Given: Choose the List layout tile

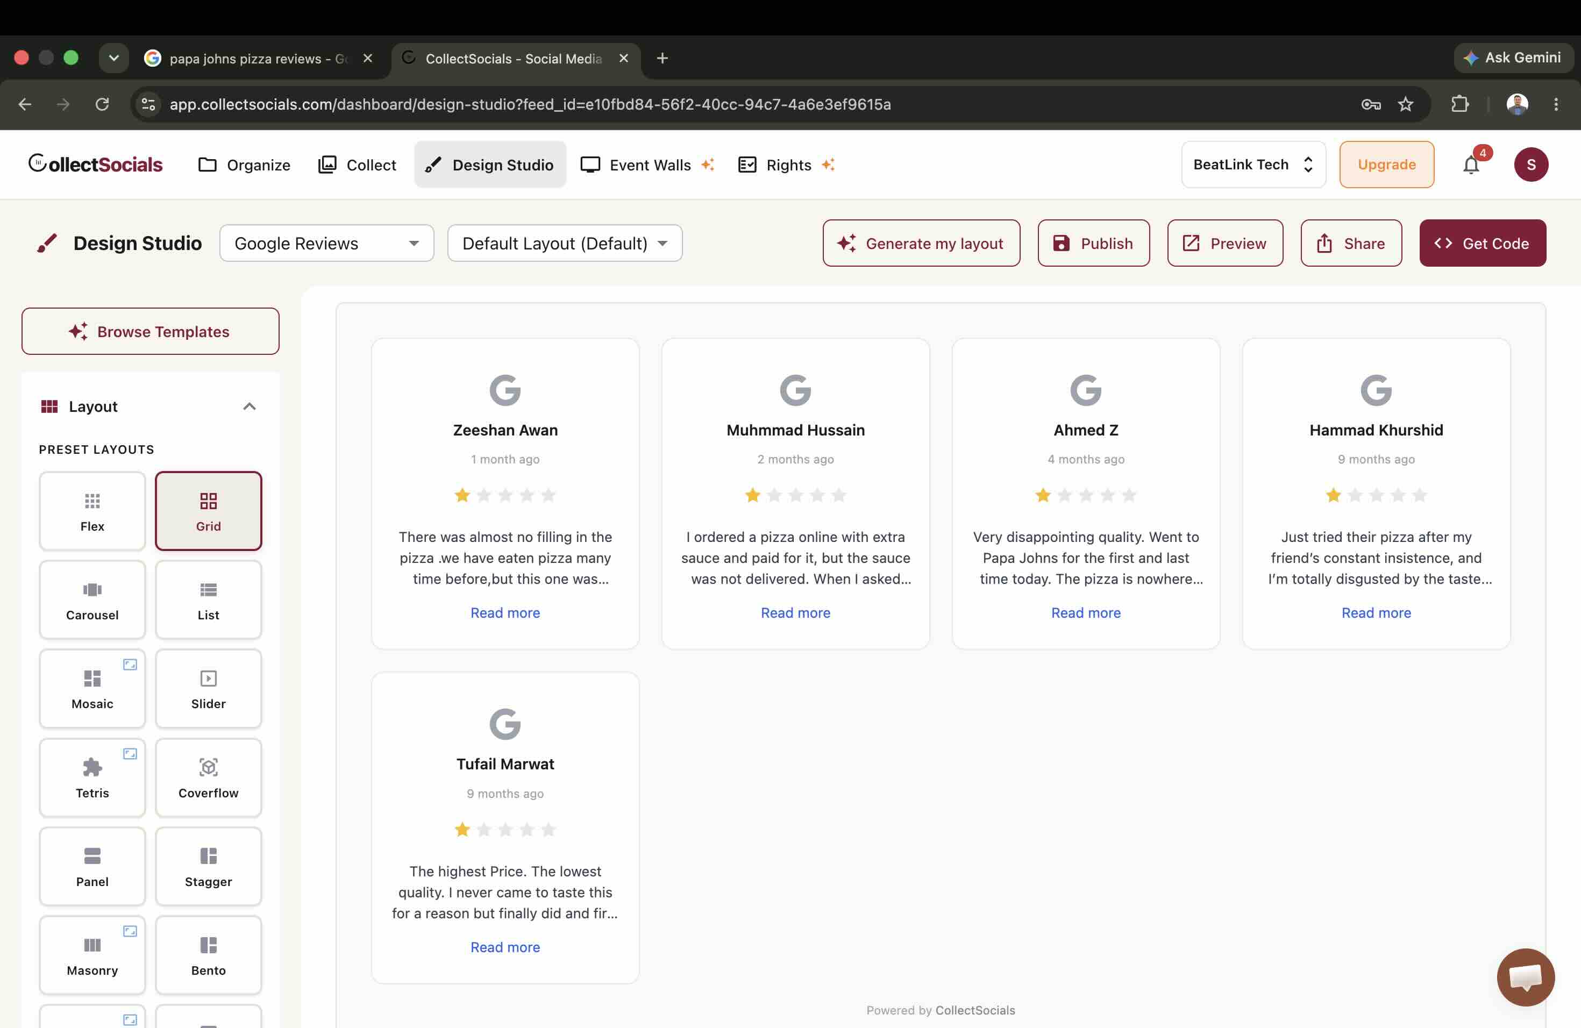Looking at the screenshot, I should pos(209,599).
